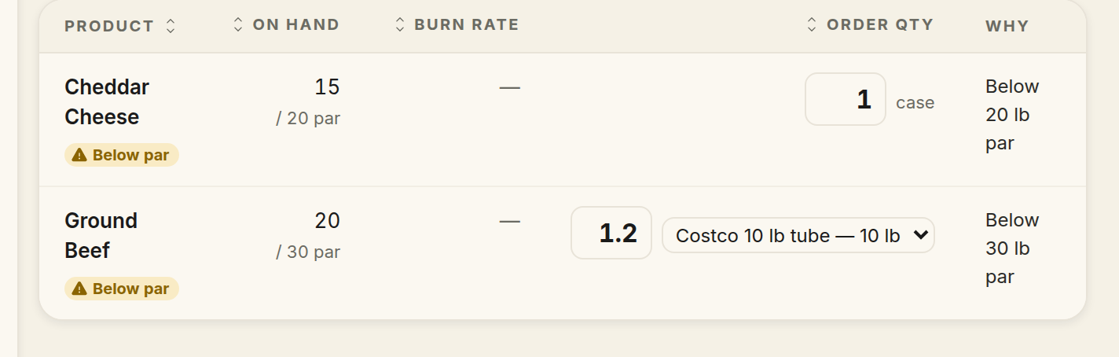Viewport: 1119px width, 357px height.
Task: Open the Costco 10 lb tube dropdown
Action: 798,235
